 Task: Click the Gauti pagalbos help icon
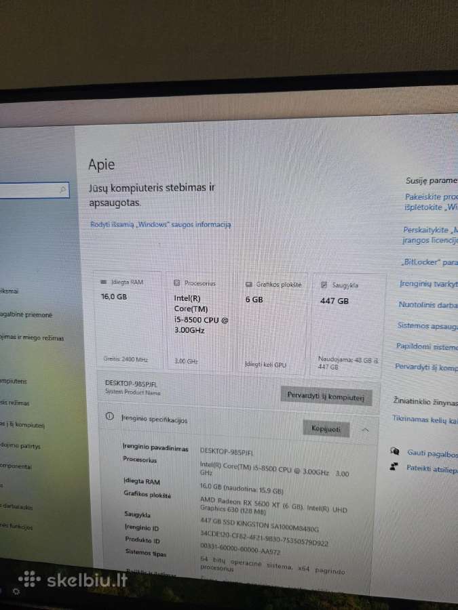[394, 451]
